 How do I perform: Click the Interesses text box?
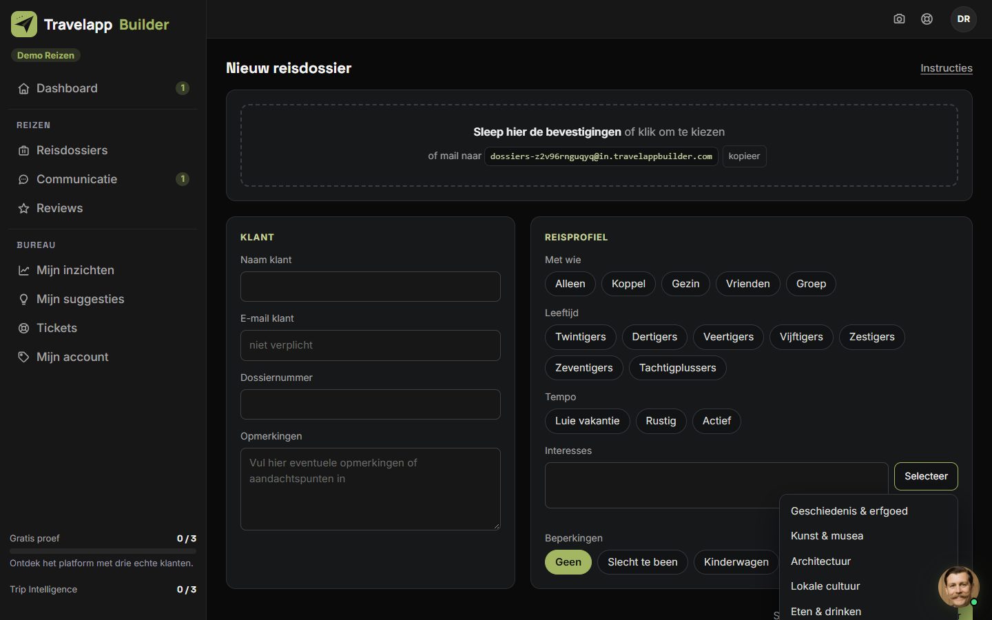[x=716, y=485]
